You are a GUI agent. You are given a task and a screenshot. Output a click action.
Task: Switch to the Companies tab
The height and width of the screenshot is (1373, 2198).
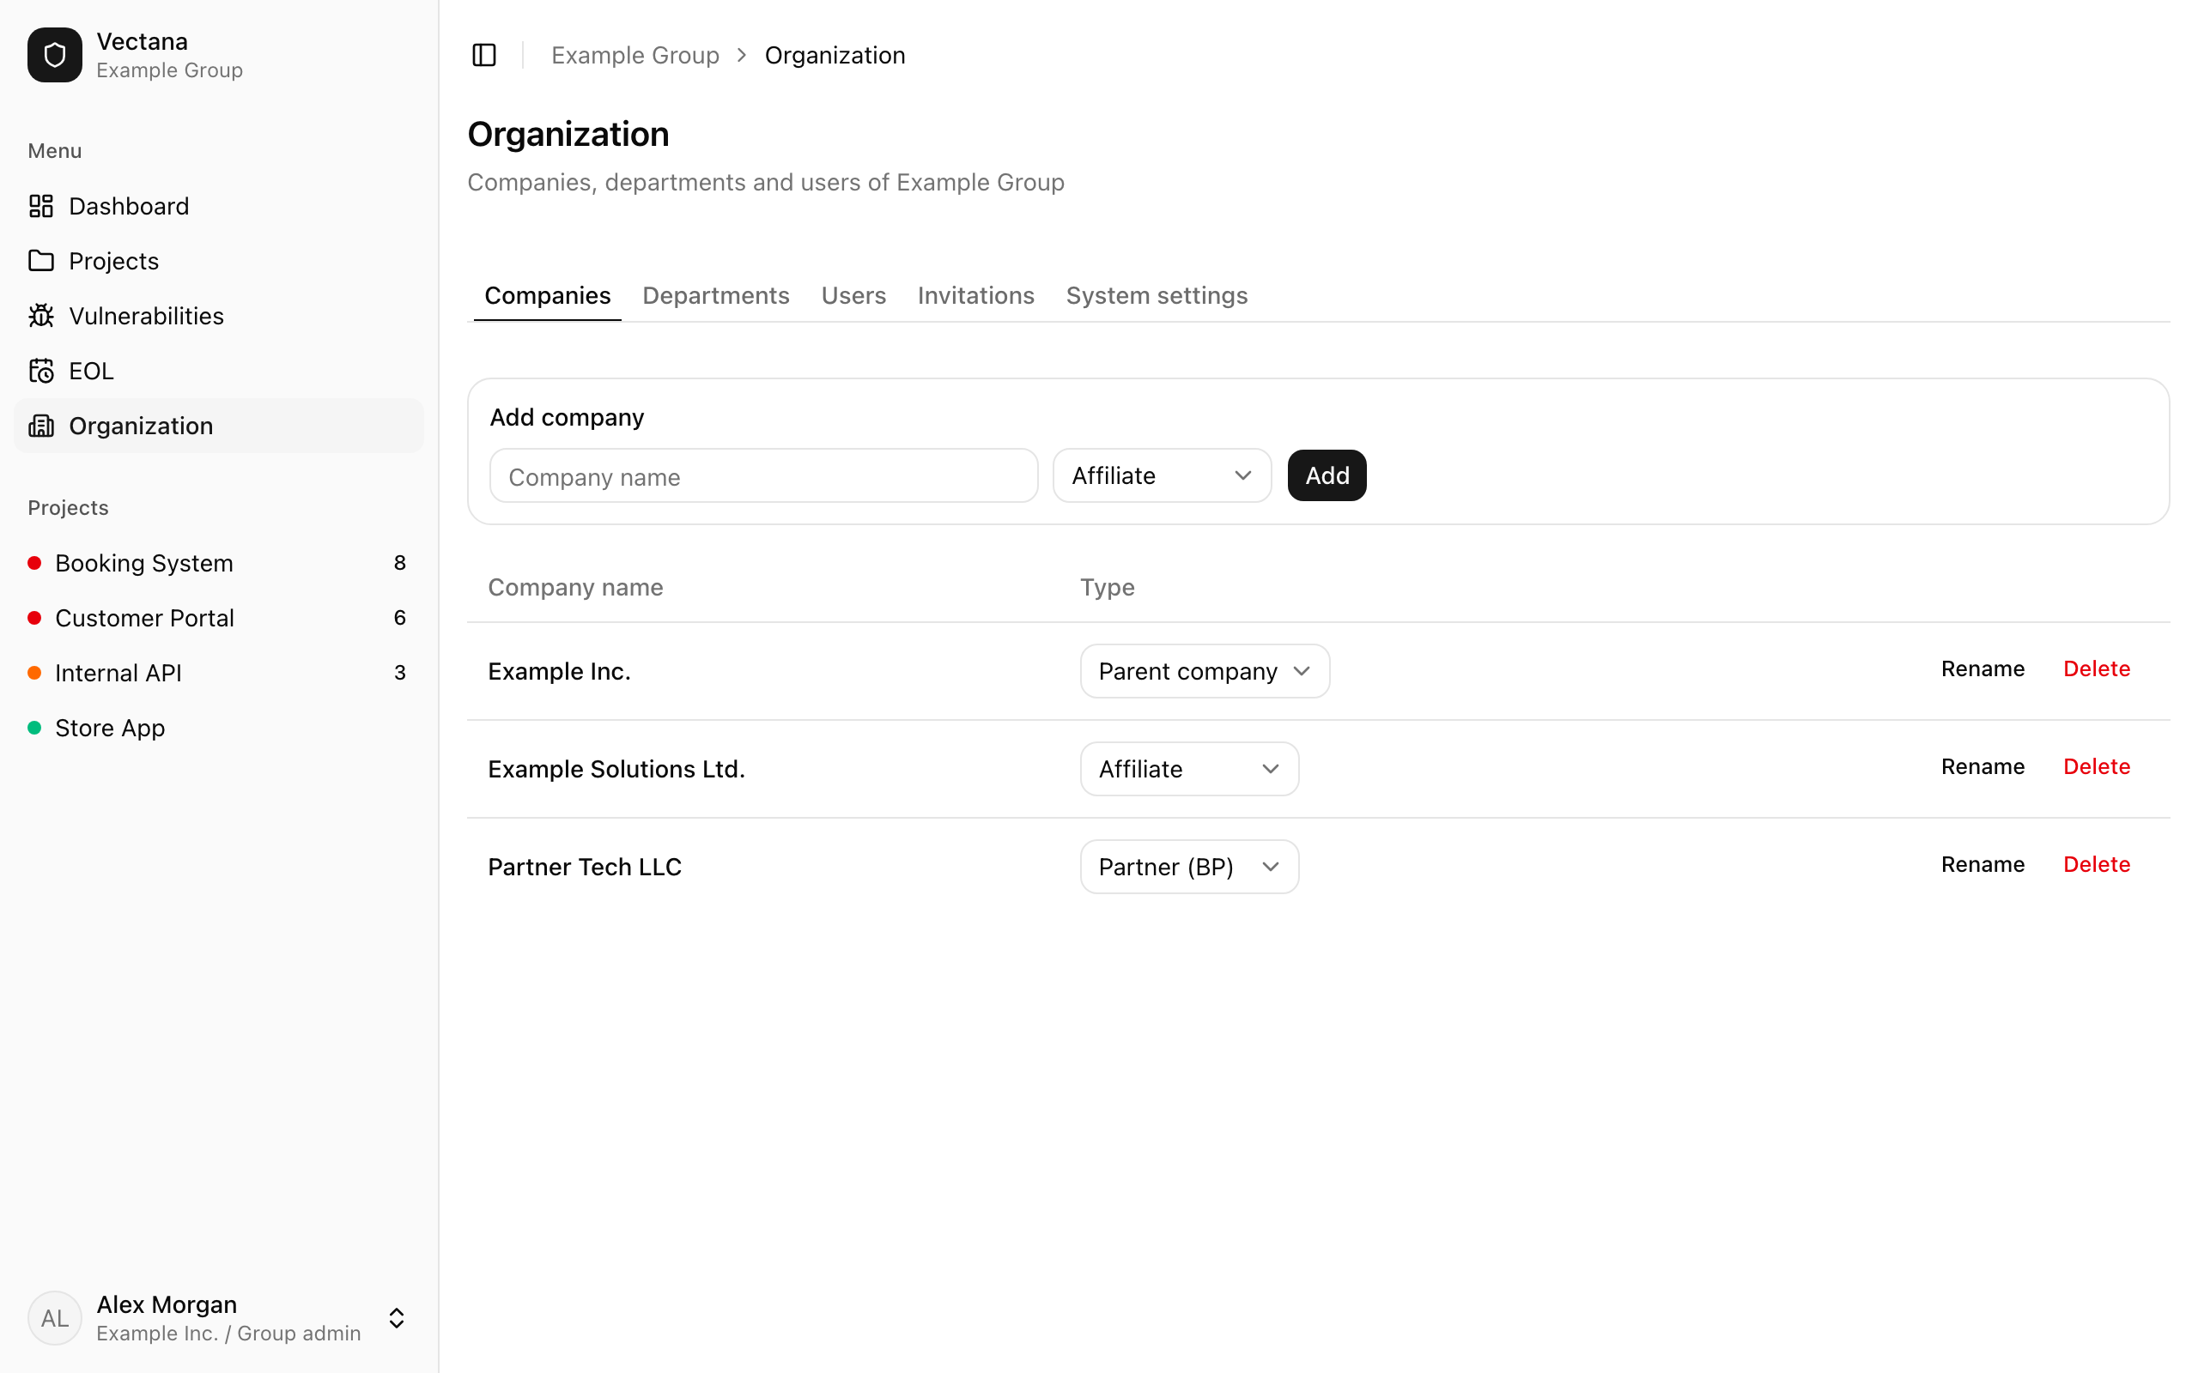[548, 296]
